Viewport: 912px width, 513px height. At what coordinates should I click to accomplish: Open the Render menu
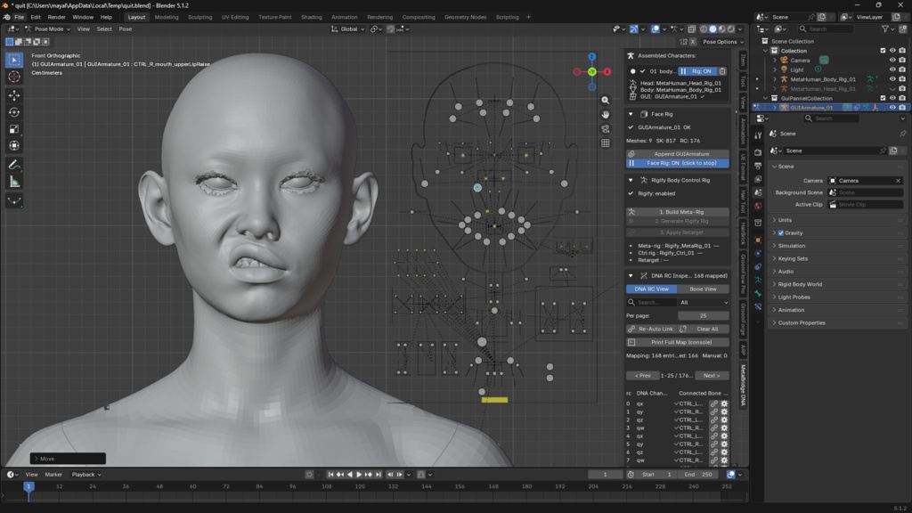(x=56, y=17)
